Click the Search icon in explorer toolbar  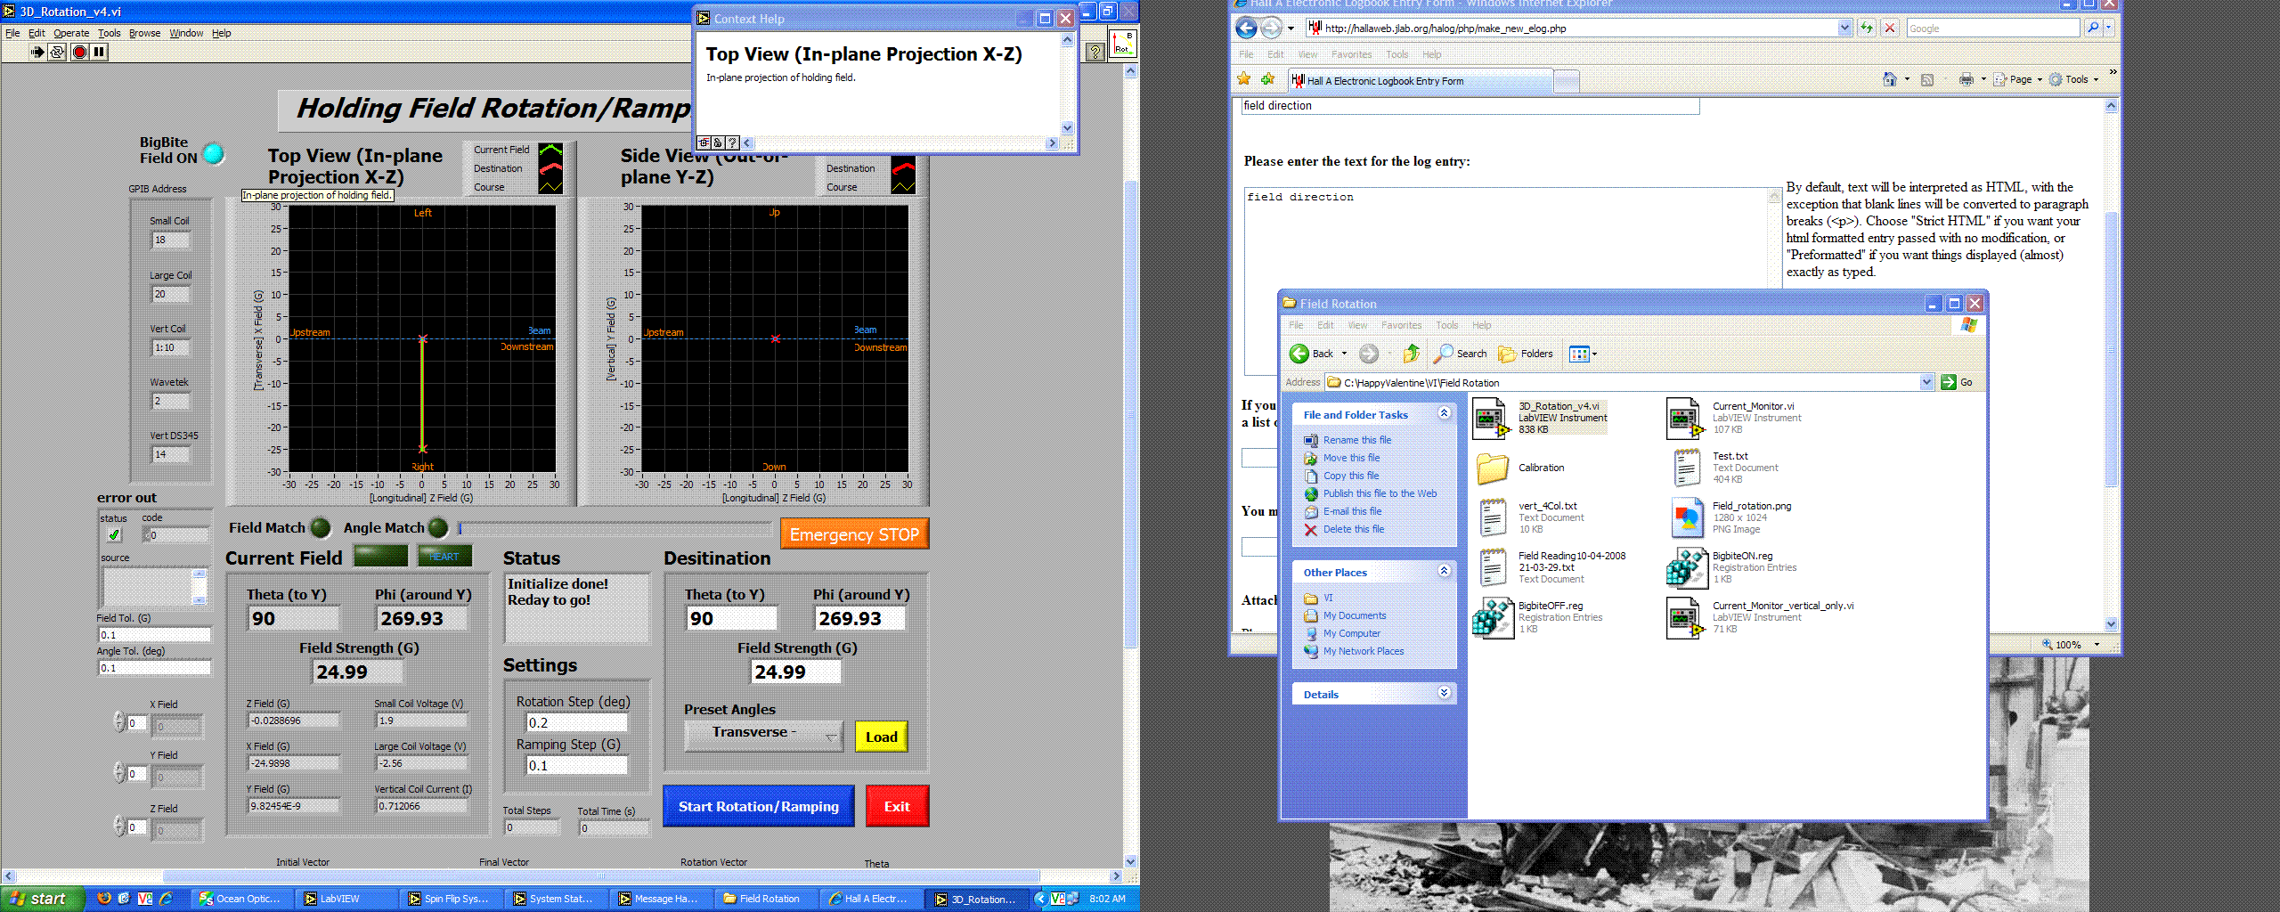point(1443,354)
